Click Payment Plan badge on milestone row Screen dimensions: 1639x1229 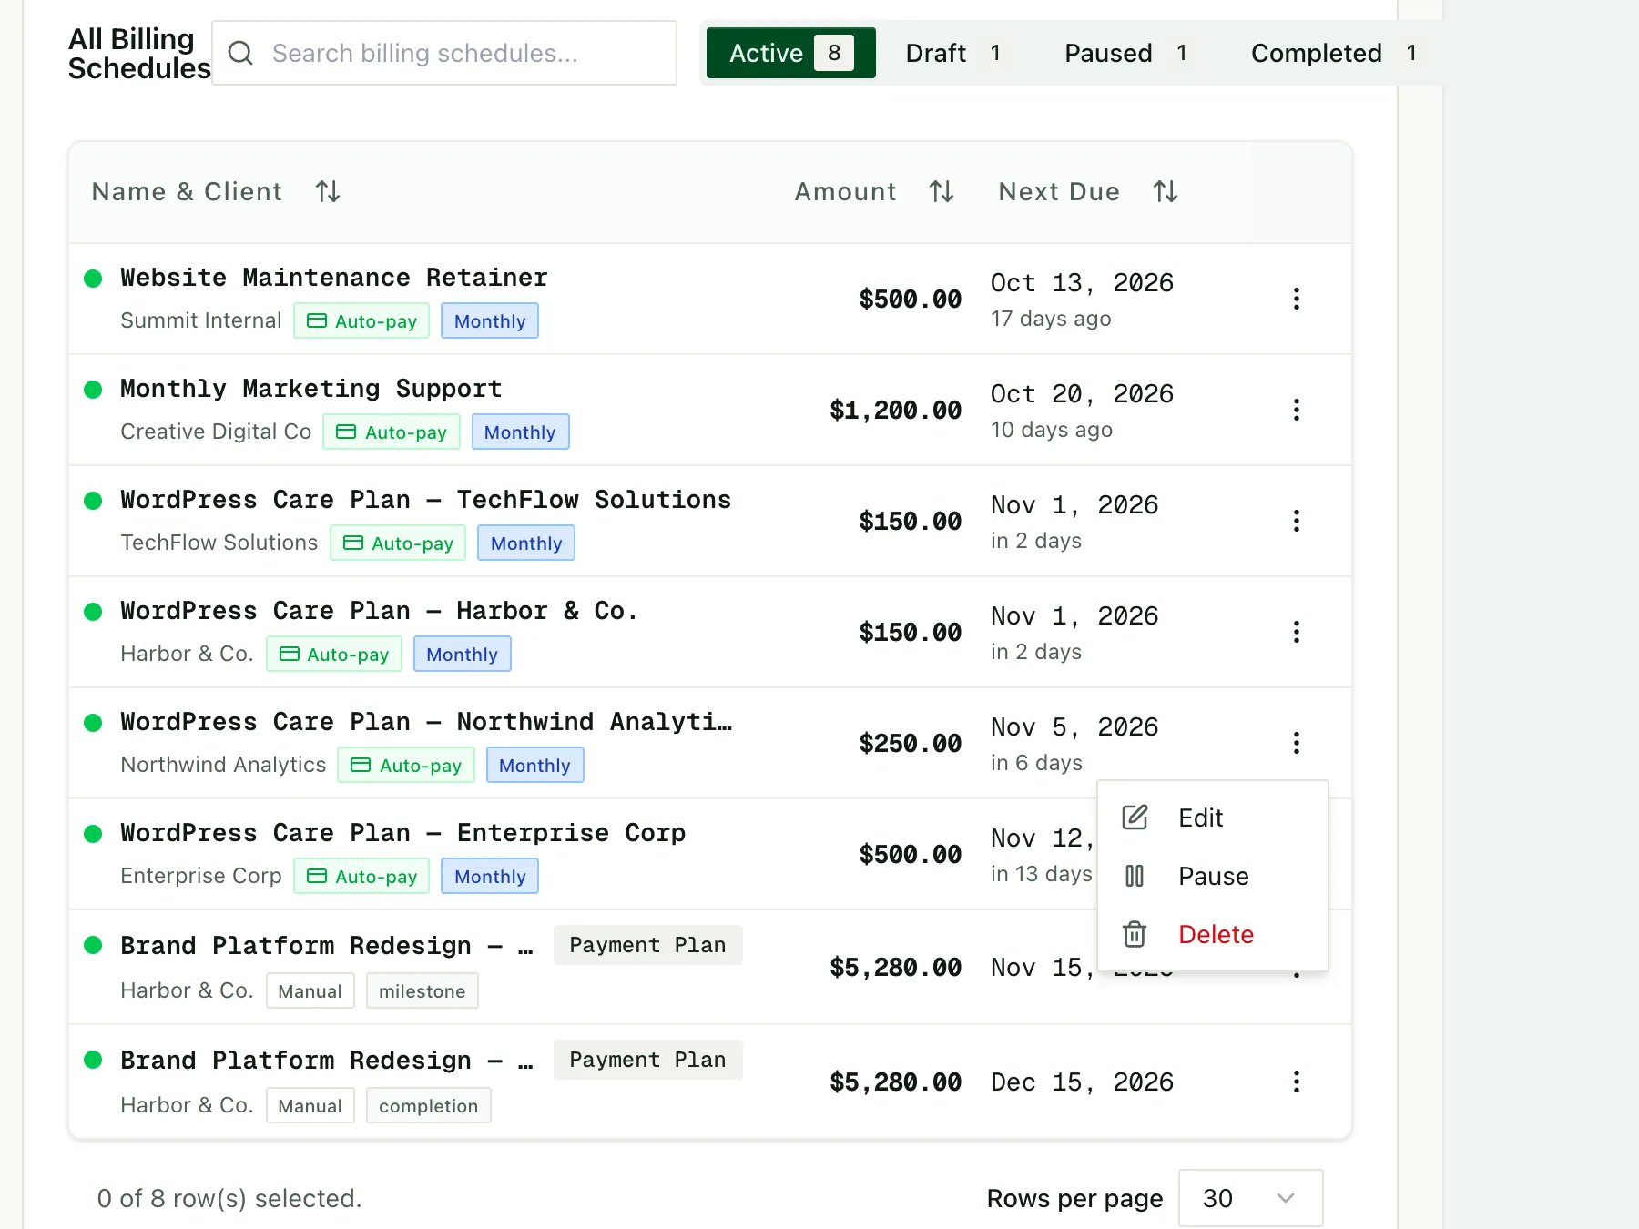(647, 945)
